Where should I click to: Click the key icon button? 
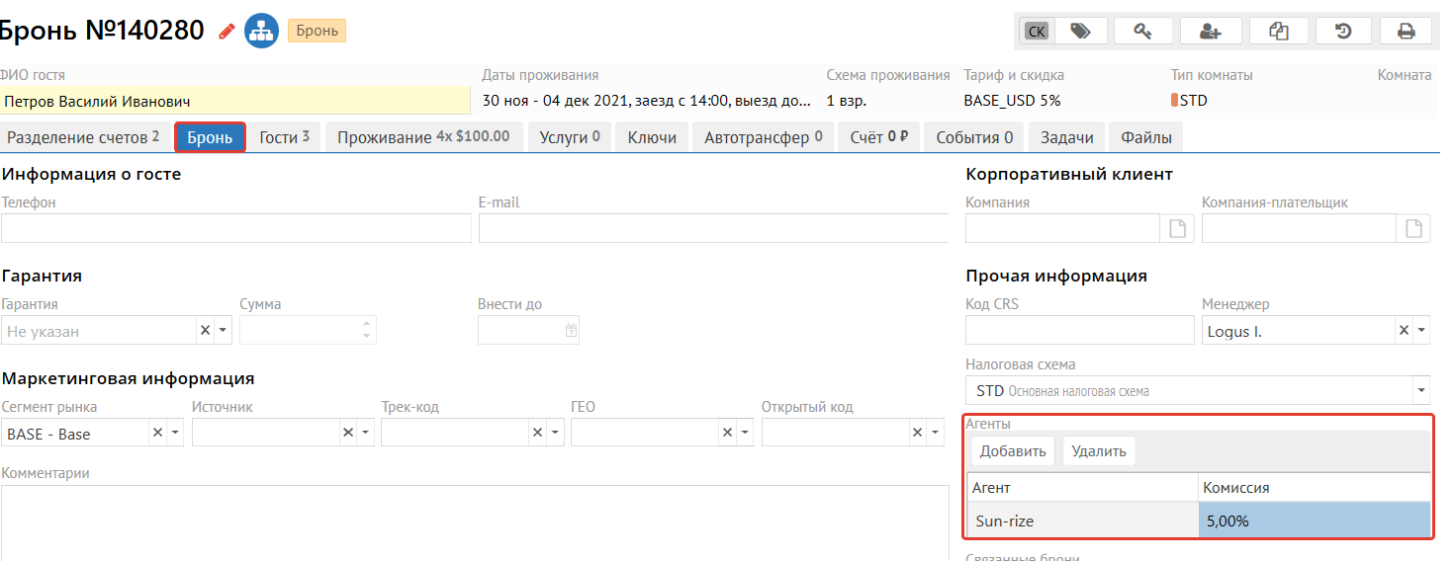point(1142,31)
